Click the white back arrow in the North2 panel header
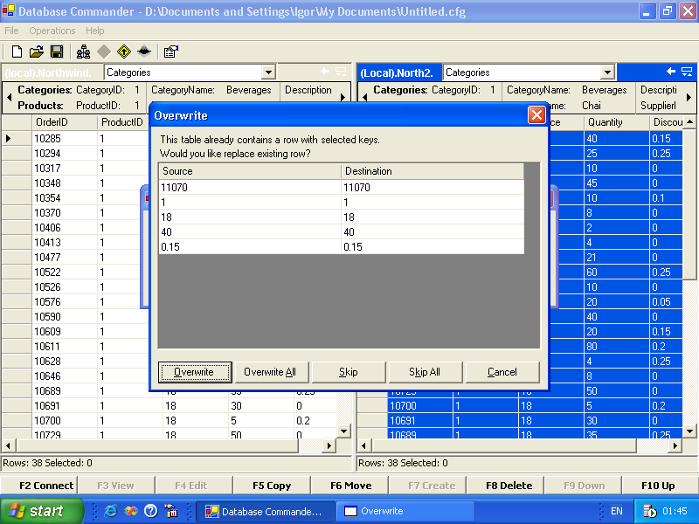 point(671,72)
